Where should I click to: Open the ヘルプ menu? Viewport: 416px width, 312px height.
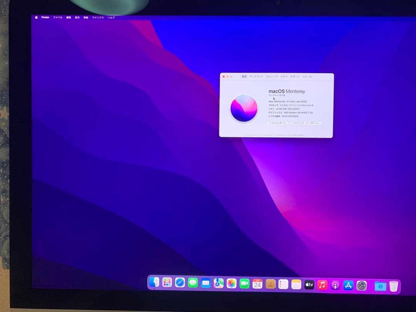click(x=112, y=18)
